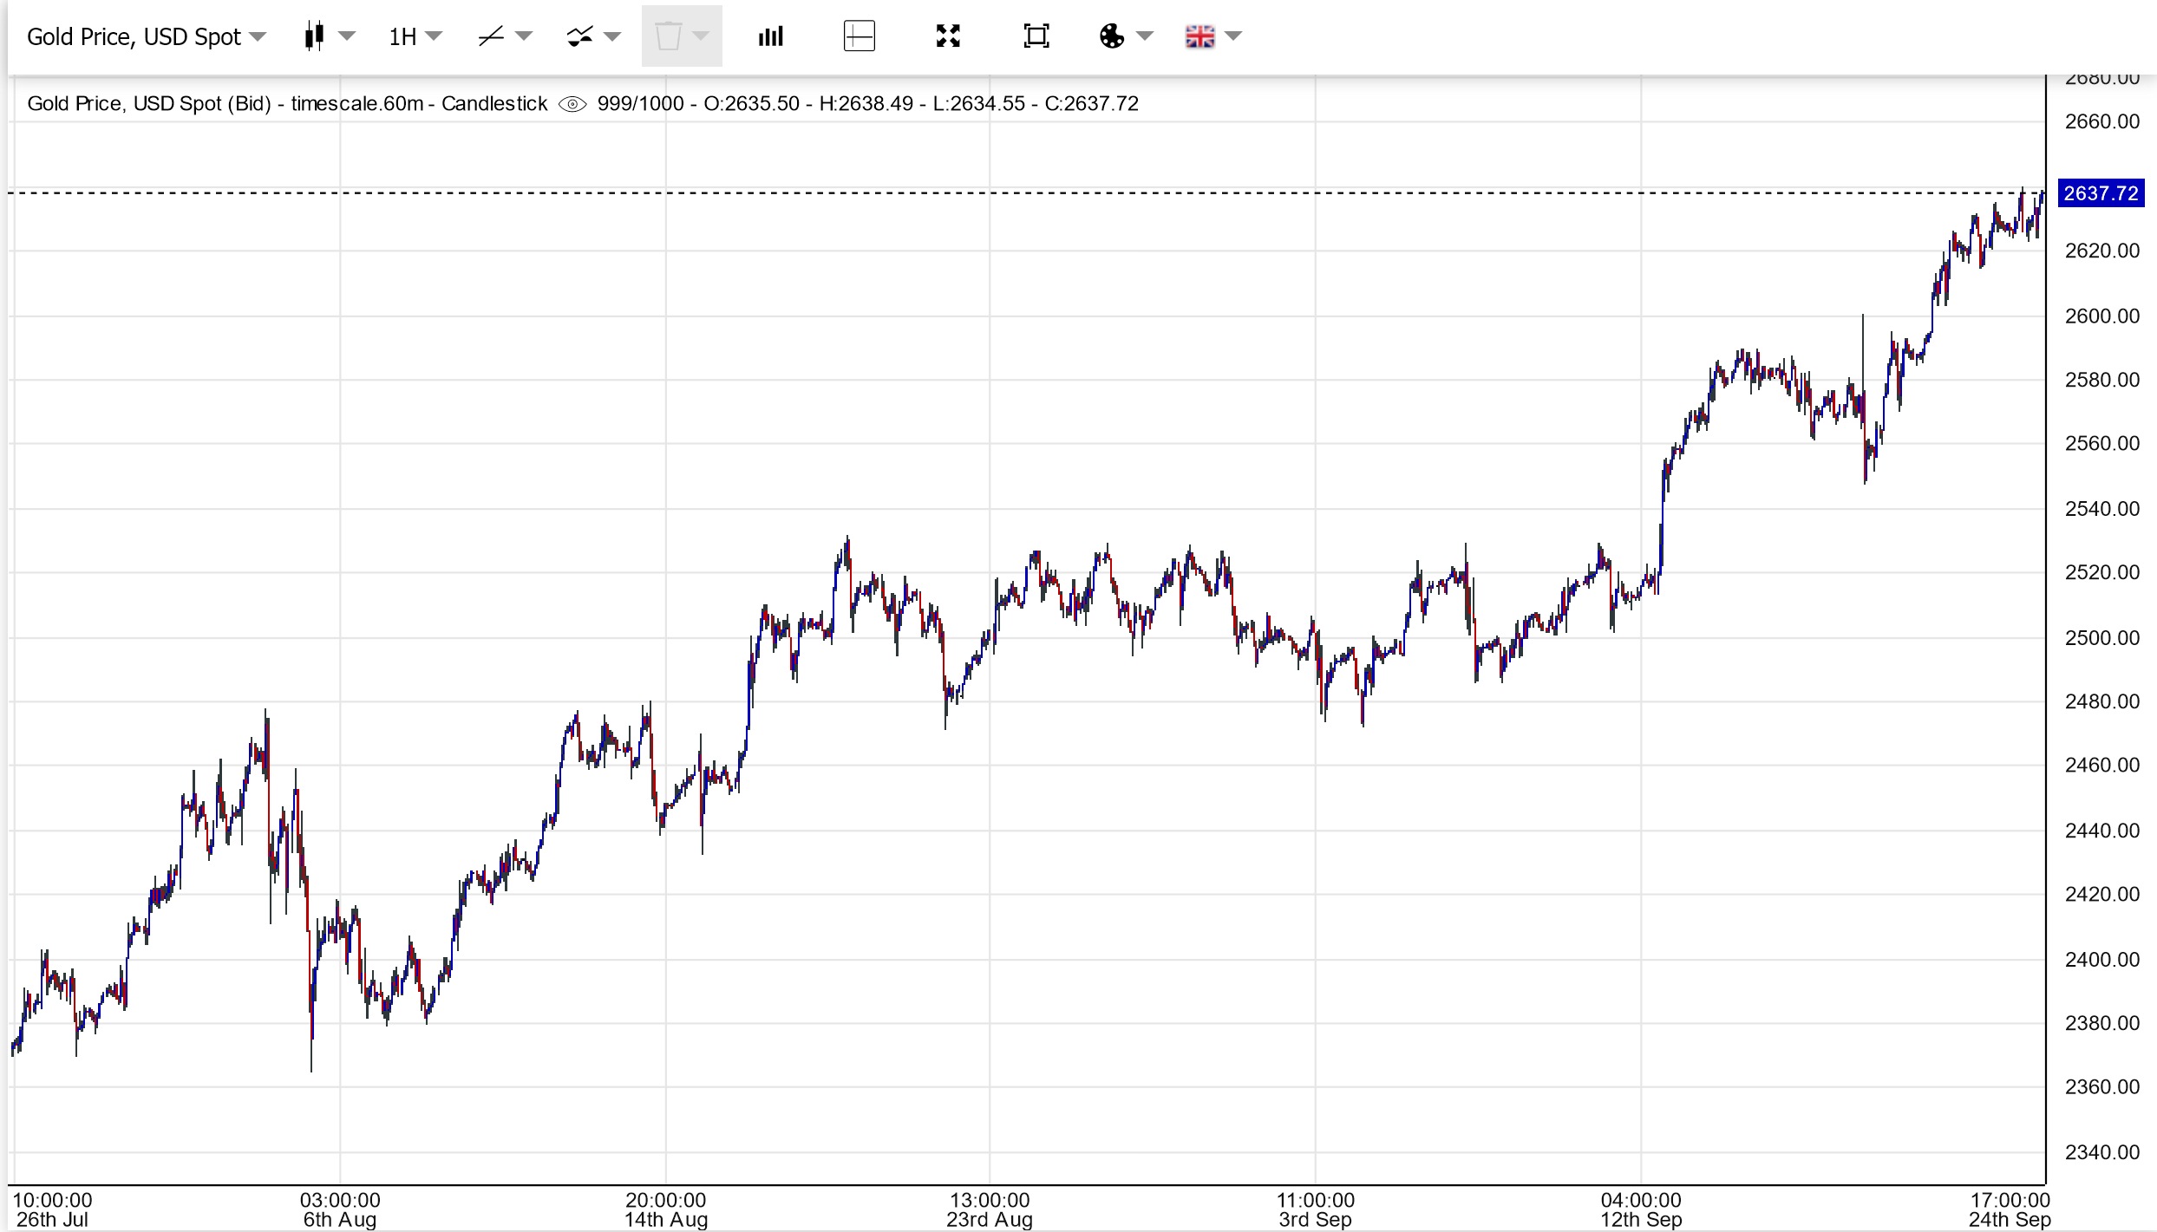Click the fullscreen expand arrows icon
Image resolution: width=2157 pixels, height=1232 pixels.
[948, 36]
